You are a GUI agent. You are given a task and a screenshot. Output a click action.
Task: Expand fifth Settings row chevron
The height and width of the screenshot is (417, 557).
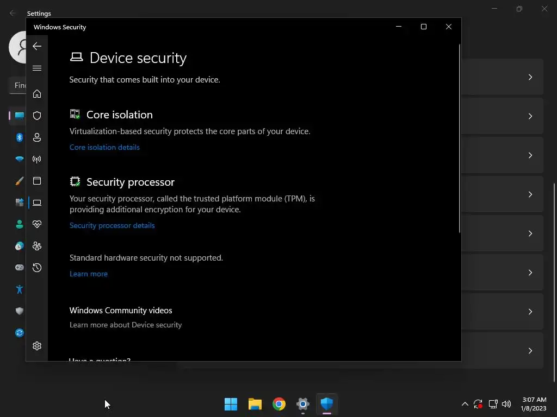click(x=530, y=233)
